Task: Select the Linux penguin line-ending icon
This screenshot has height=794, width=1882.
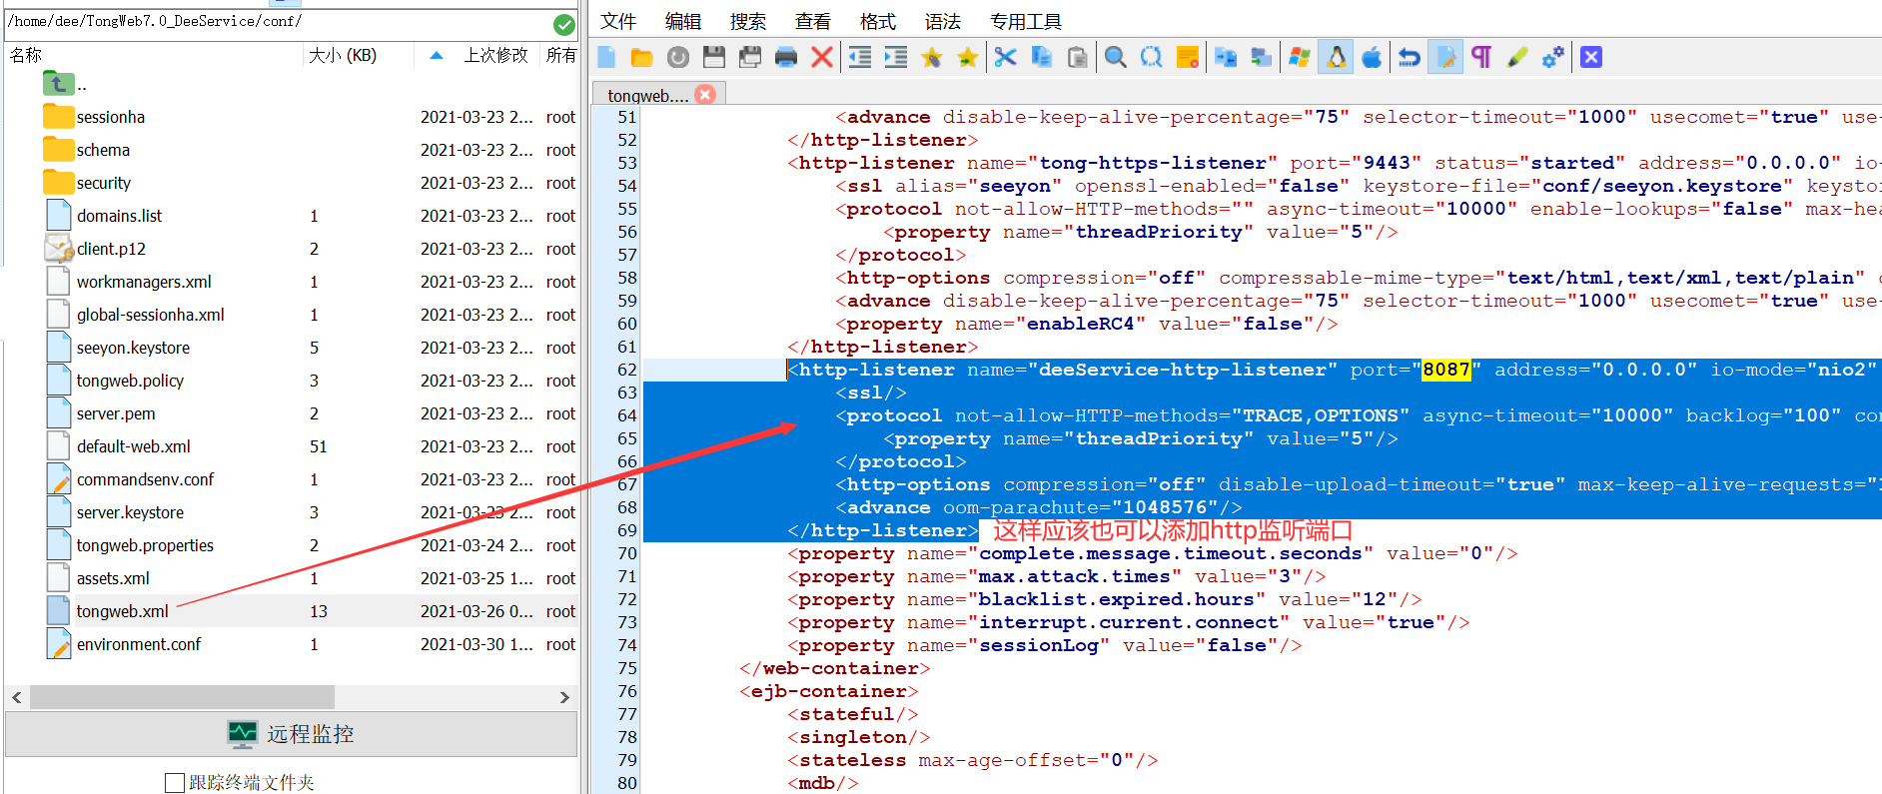Action: tap(1336, 58)
